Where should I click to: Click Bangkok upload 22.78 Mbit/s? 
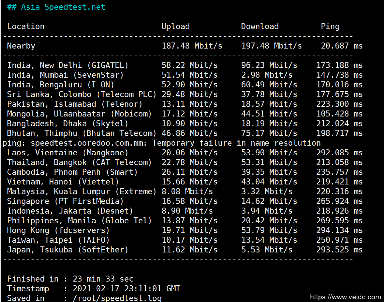coord(190,162)
